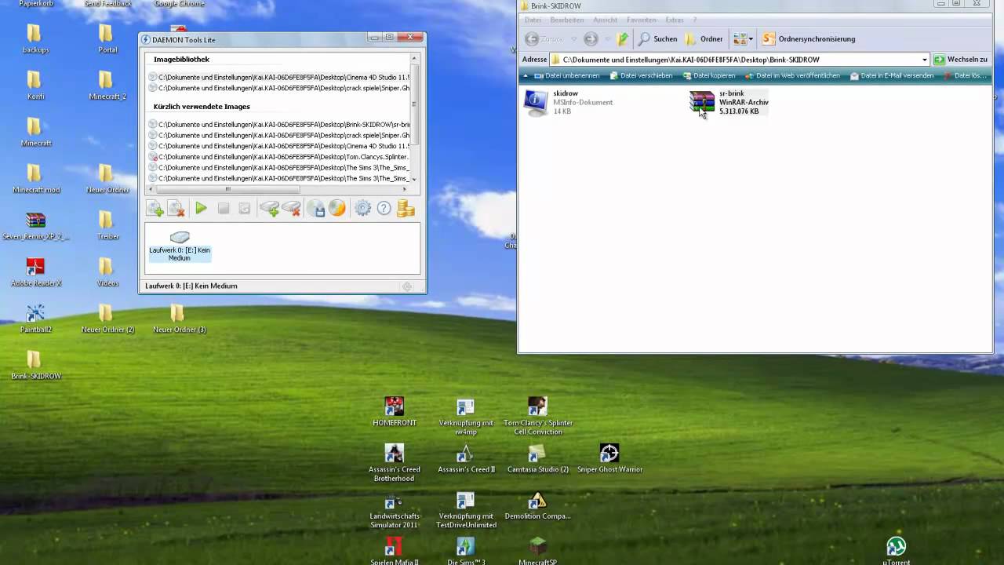Screen dimensions: 1004x565
Task: Select the uTorrent desktop icon
Action: [x=896, y=552]
